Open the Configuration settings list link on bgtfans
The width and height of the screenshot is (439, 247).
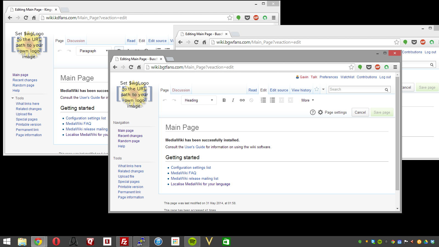tap(191, 167)
